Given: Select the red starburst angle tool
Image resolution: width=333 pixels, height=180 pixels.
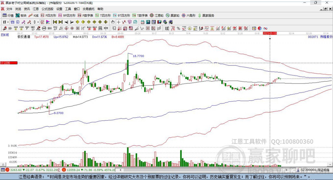Looking at the screenshot, I should (72, 28).
